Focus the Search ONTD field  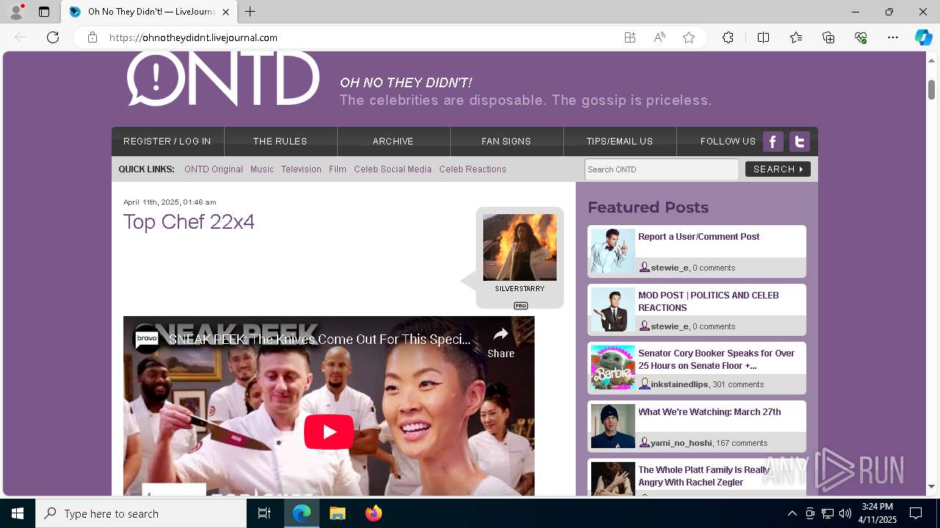click(662, 169)
